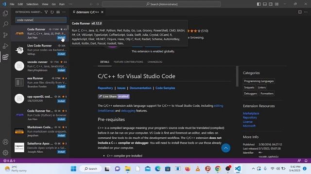Open editor more actions menu

tap(306, 12)
